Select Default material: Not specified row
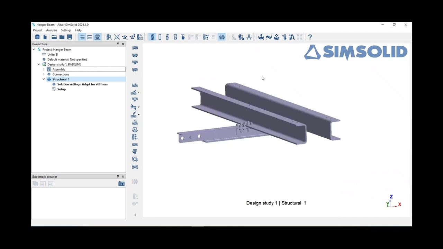The image size is (443, 249). [x=67, y=59]
